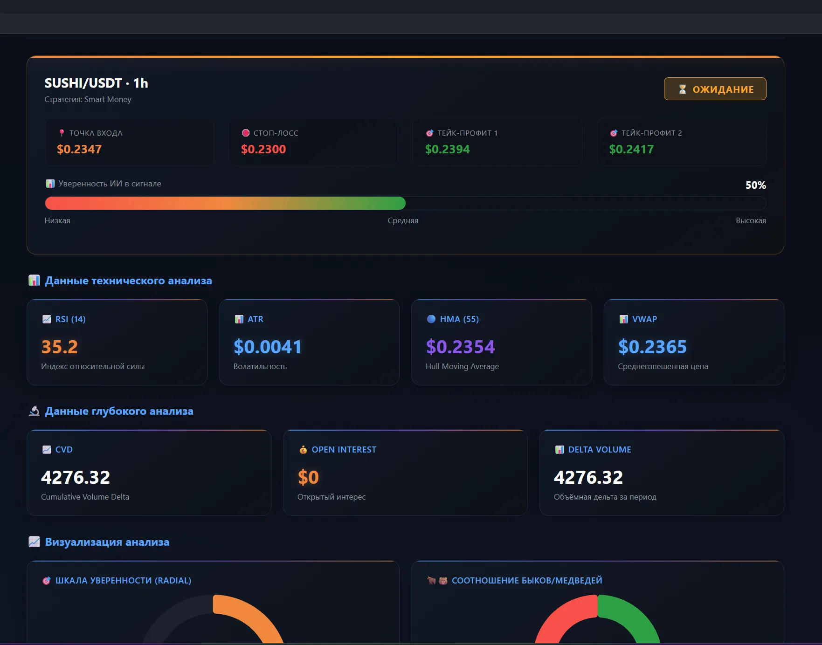
Task: Click the VWAP value $0.2365
Action: pyautogui.click(x=652, y=347)
